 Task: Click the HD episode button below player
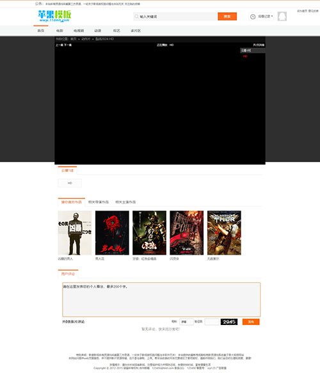(x=70, y=183)
